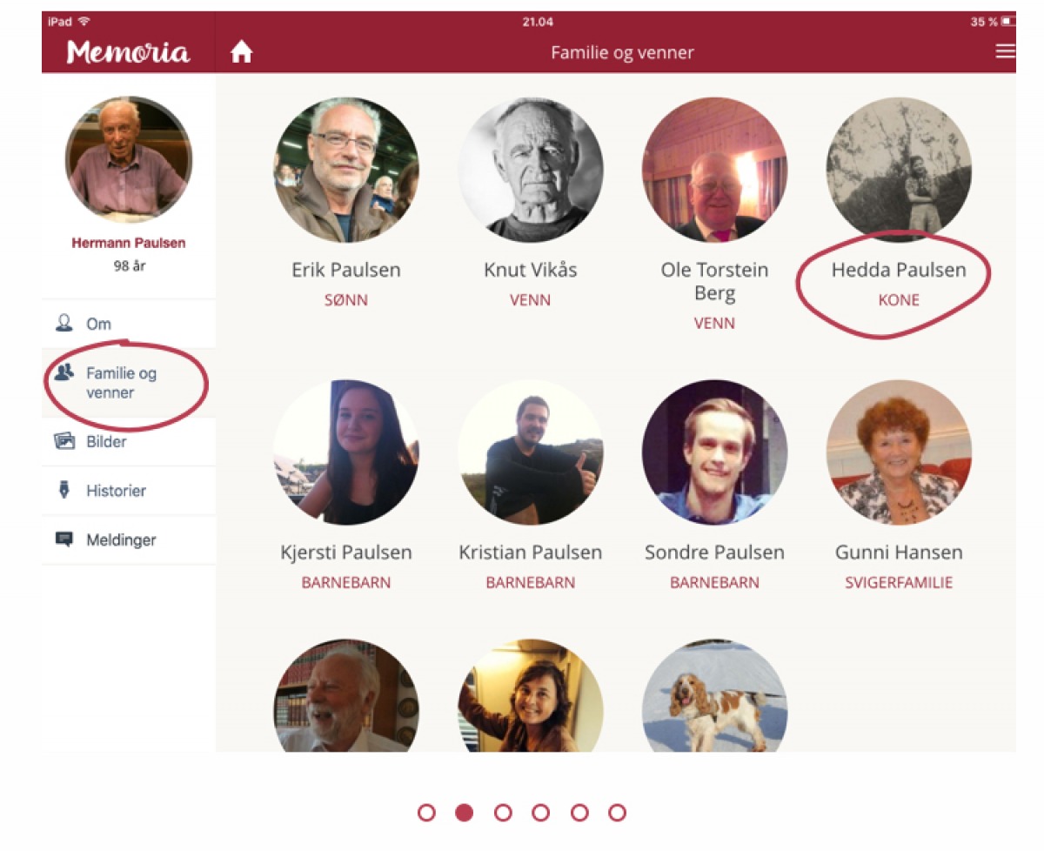Open Erik Paulsen's photo
This screenshot has width=1044, height=851.
click(346, 170)
